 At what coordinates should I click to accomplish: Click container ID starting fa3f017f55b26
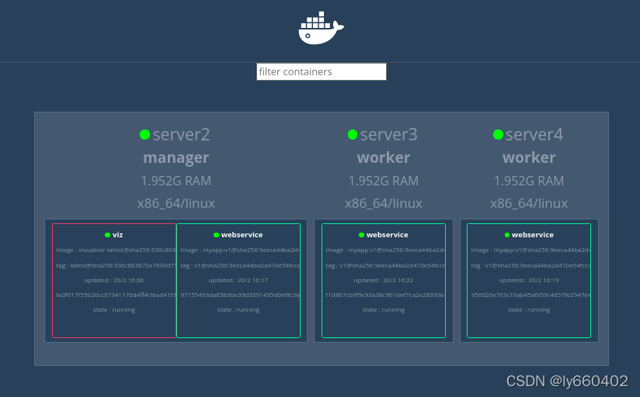pyautogui.click(x=116, y=295)
